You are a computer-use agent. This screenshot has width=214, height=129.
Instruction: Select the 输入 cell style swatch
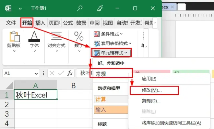point(111,110)
